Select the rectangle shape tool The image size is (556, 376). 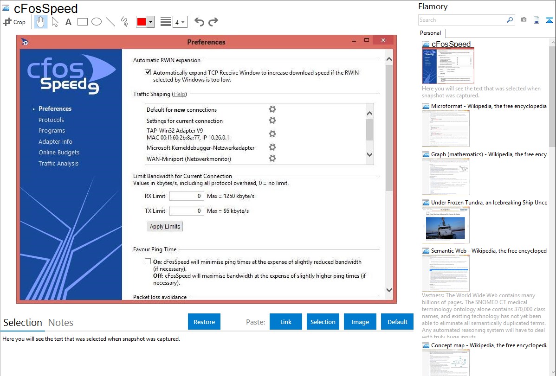click(x=82, y=22)
